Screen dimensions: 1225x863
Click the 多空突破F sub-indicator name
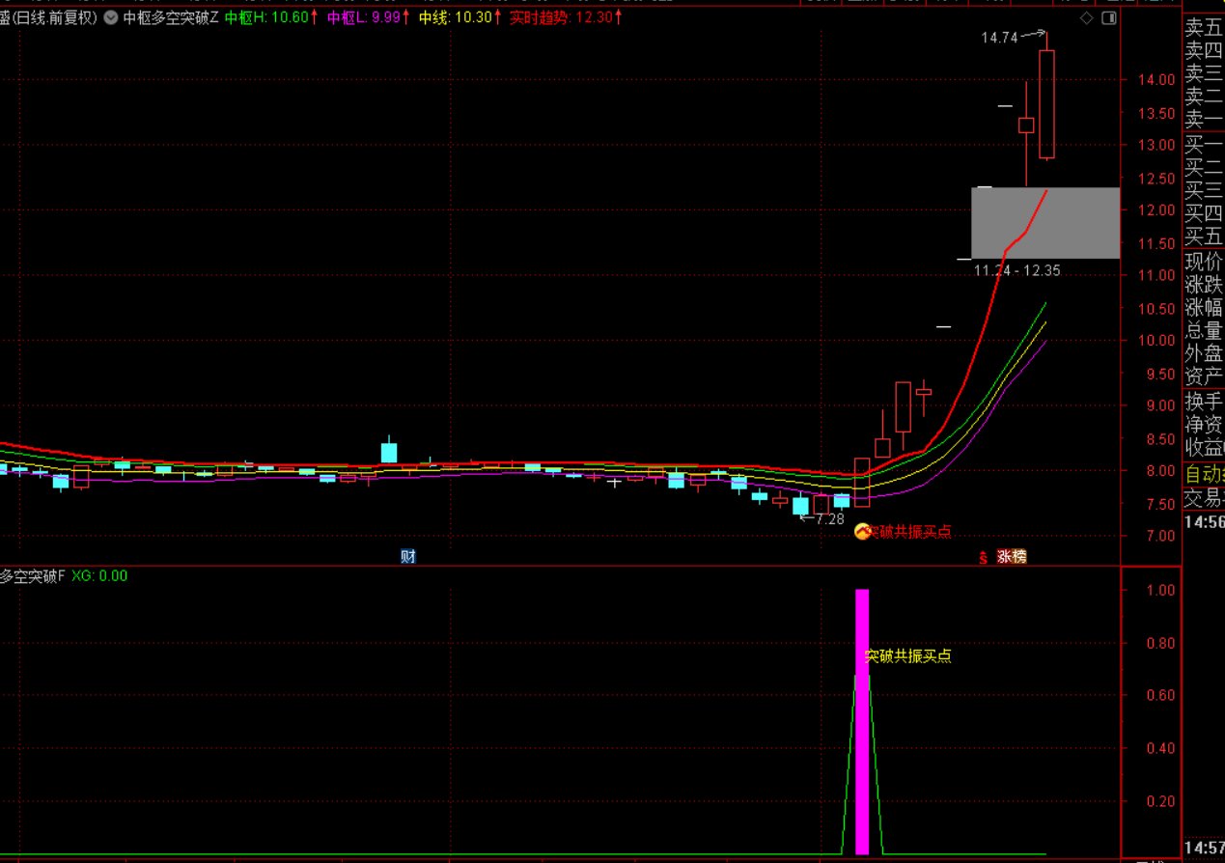pyautogui.click(x=33, y=576)
